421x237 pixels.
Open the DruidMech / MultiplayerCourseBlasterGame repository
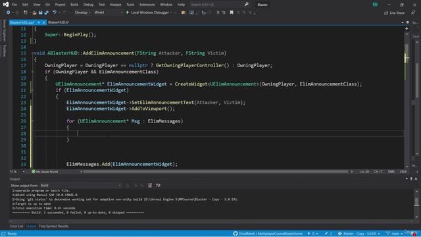click(268, 234)
